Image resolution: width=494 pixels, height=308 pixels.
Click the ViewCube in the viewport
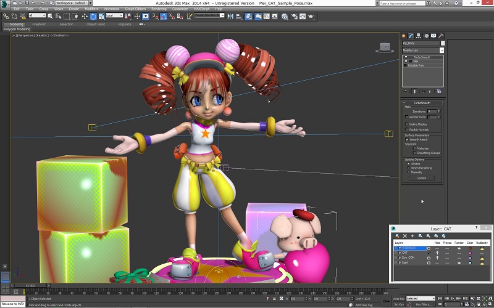(x=384, y=47)
